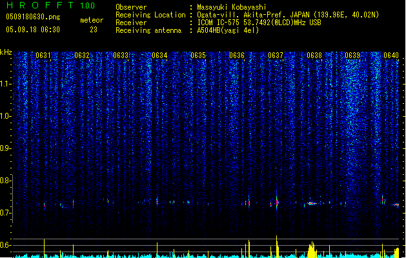Click the 0635 time marker
Viewport: 406px width, 258px height.
198,55
